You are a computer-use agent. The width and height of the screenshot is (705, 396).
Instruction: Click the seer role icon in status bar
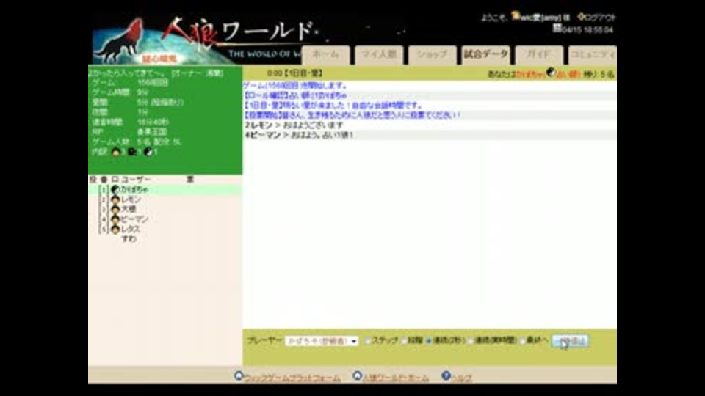pos(551,73)
